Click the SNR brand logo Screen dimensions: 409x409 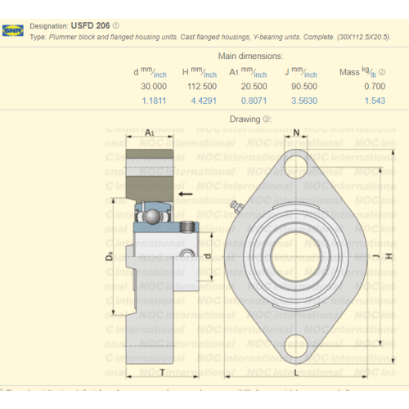[13, 30]
